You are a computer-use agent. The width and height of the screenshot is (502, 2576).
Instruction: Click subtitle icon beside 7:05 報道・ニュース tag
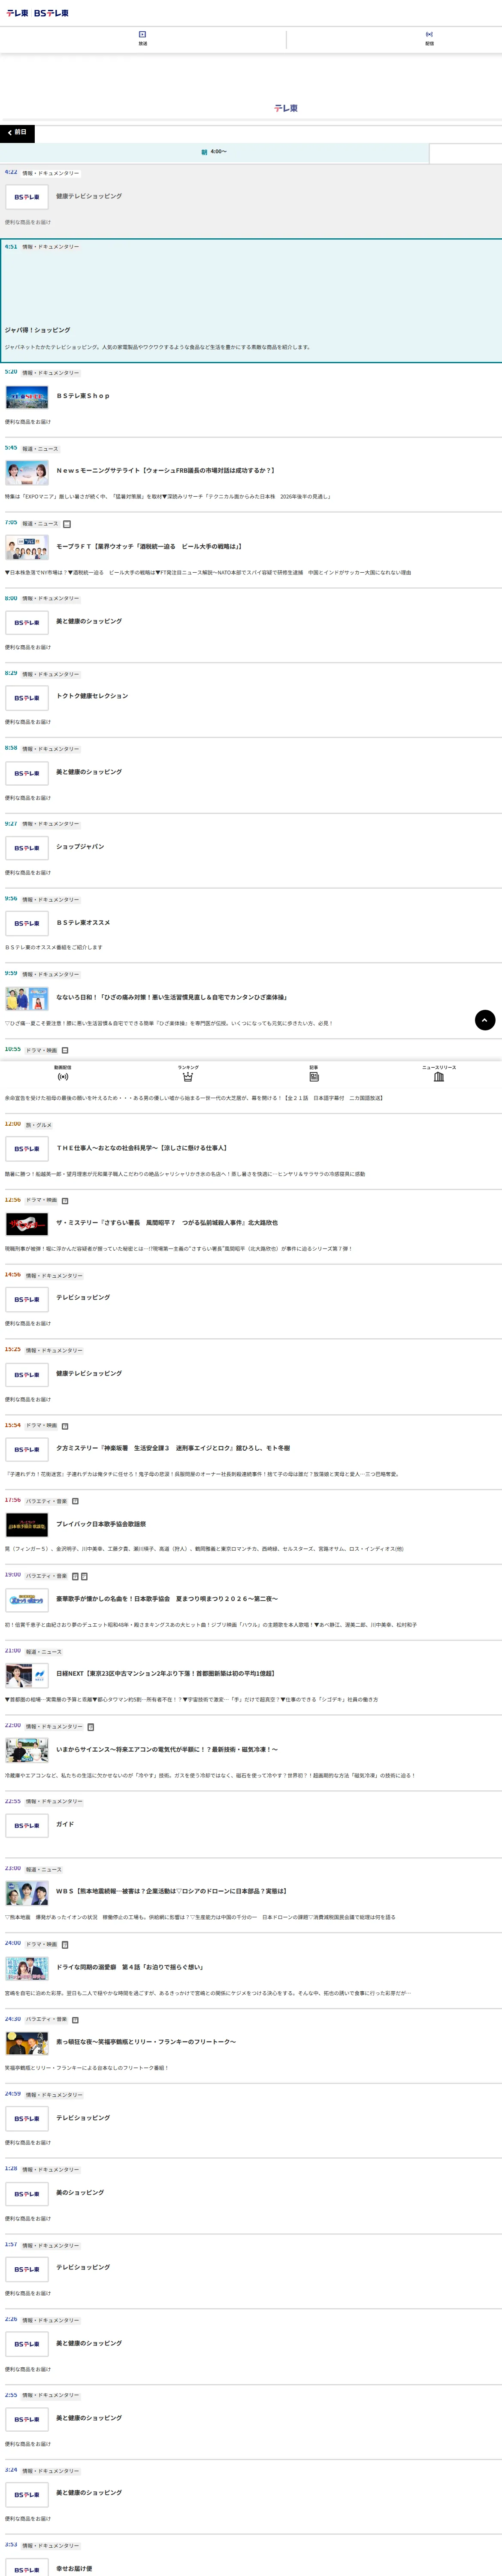pyautogui.click(x=67, y=523)
